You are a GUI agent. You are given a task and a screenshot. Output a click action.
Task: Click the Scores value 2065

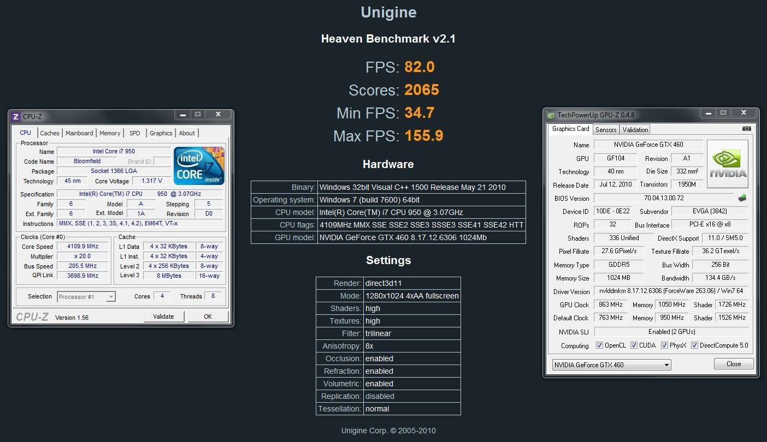pos(422,89)
